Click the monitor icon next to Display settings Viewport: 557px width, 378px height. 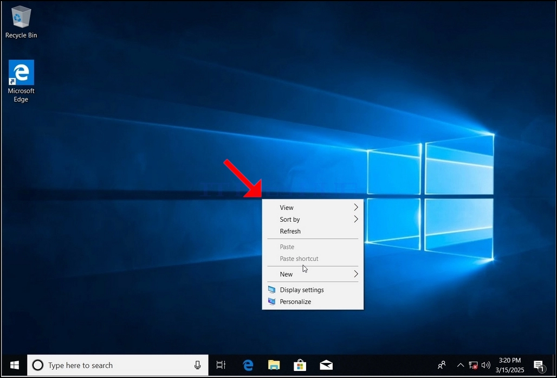(272, 290)
